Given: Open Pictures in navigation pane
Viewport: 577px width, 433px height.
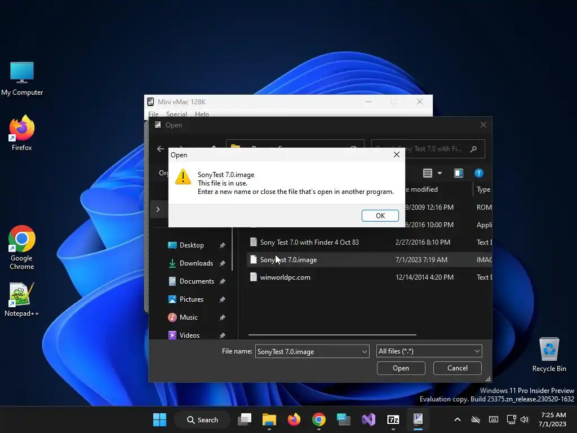Looking at the screenshot, I should 192,299.
